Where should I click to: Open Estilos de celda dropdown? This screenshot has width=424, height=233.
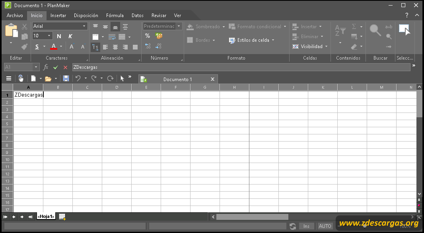tap(251, 40)
